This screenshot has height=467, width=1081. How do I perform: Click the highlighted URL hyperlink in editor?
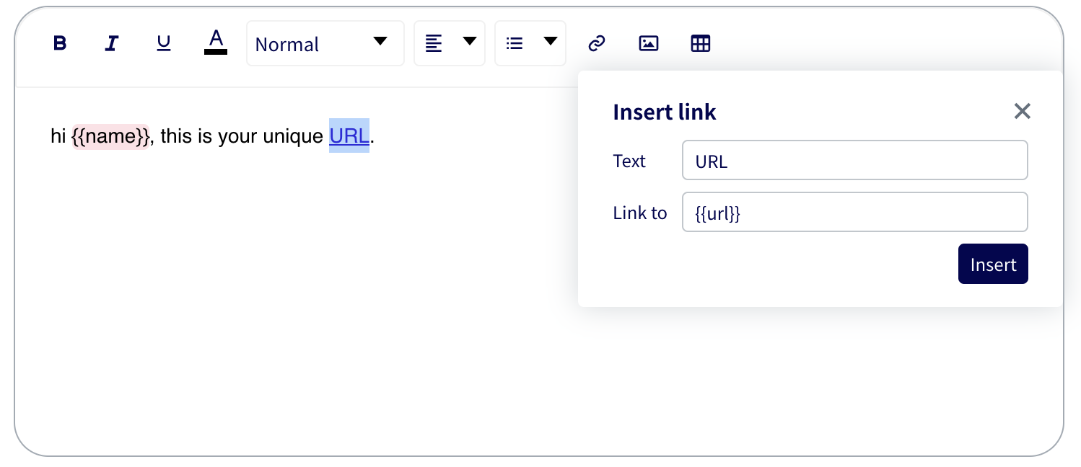point(349,136)
